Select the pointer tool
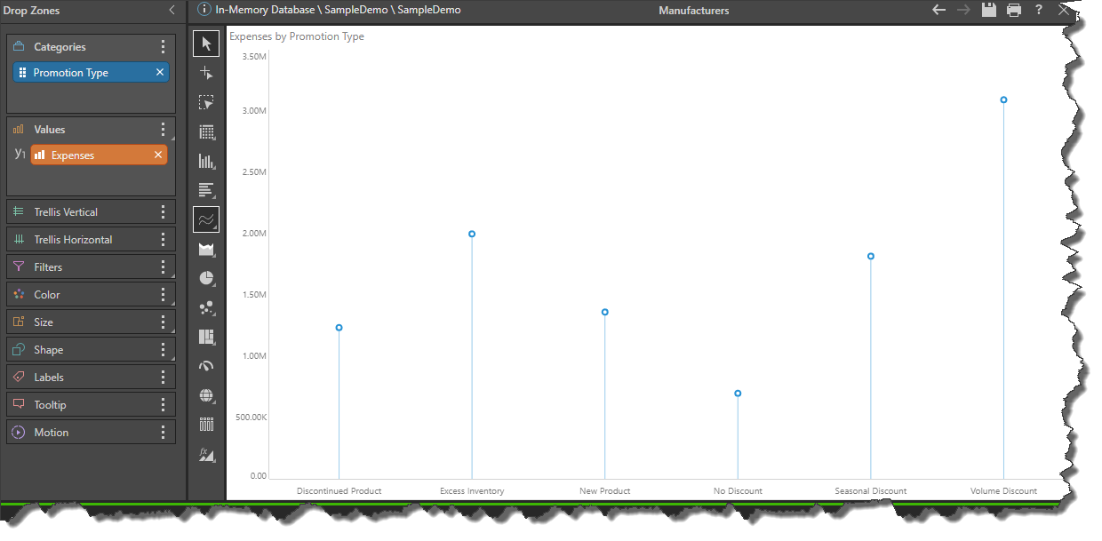The image size is (1102, 541). 205,43
